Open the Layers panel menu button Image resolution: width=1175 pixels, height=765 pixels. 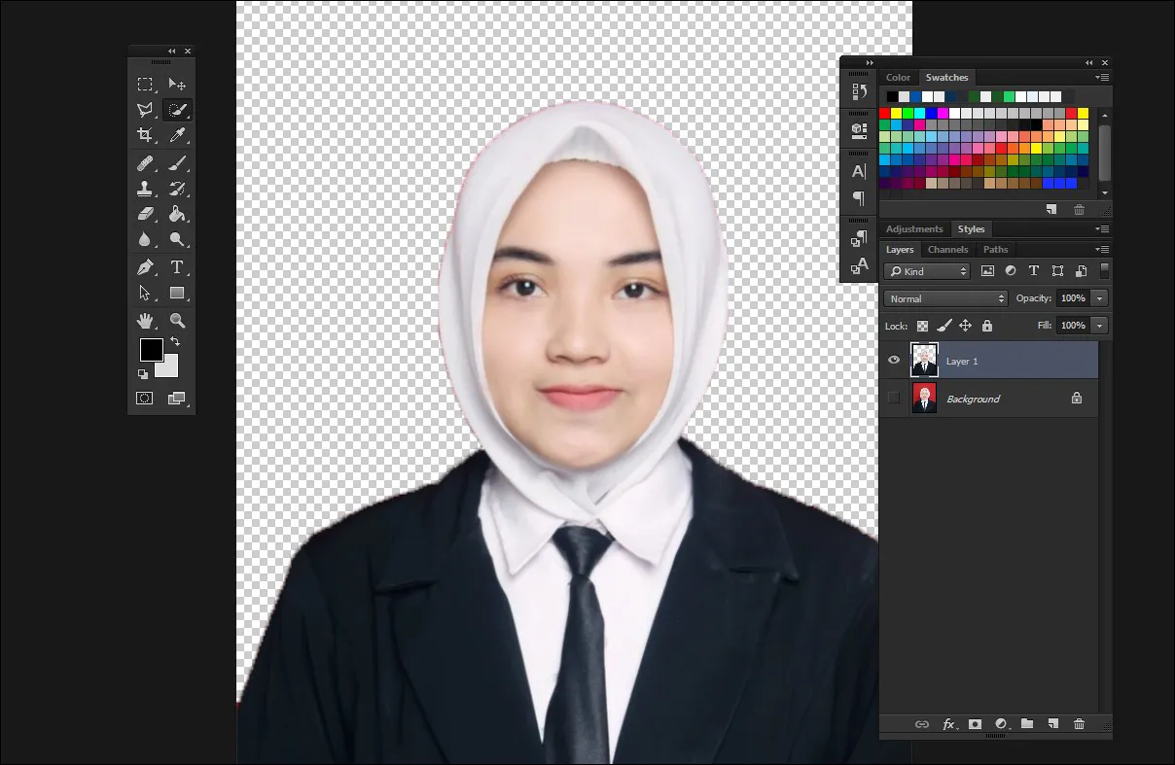1102,250
